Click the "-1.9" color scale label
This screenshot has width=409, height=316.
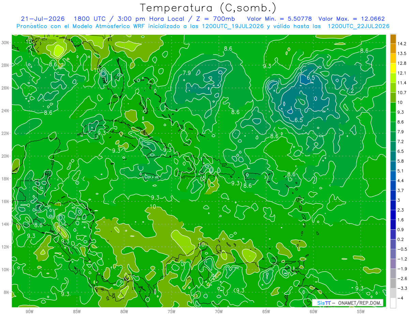pos(402,269)
